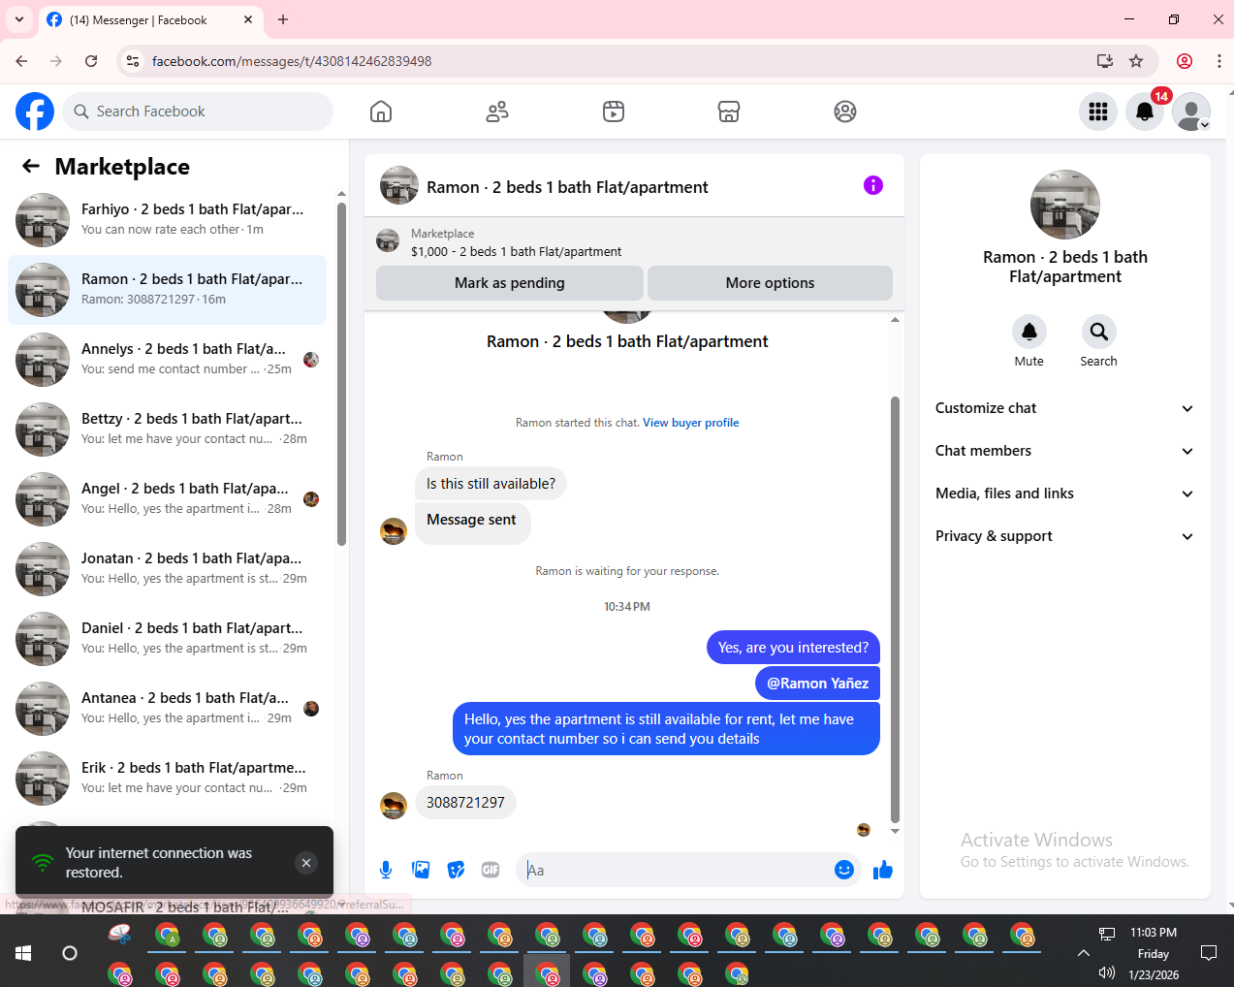
Task: Open Windows Cortana search circle
Action: tap(70, 953)
